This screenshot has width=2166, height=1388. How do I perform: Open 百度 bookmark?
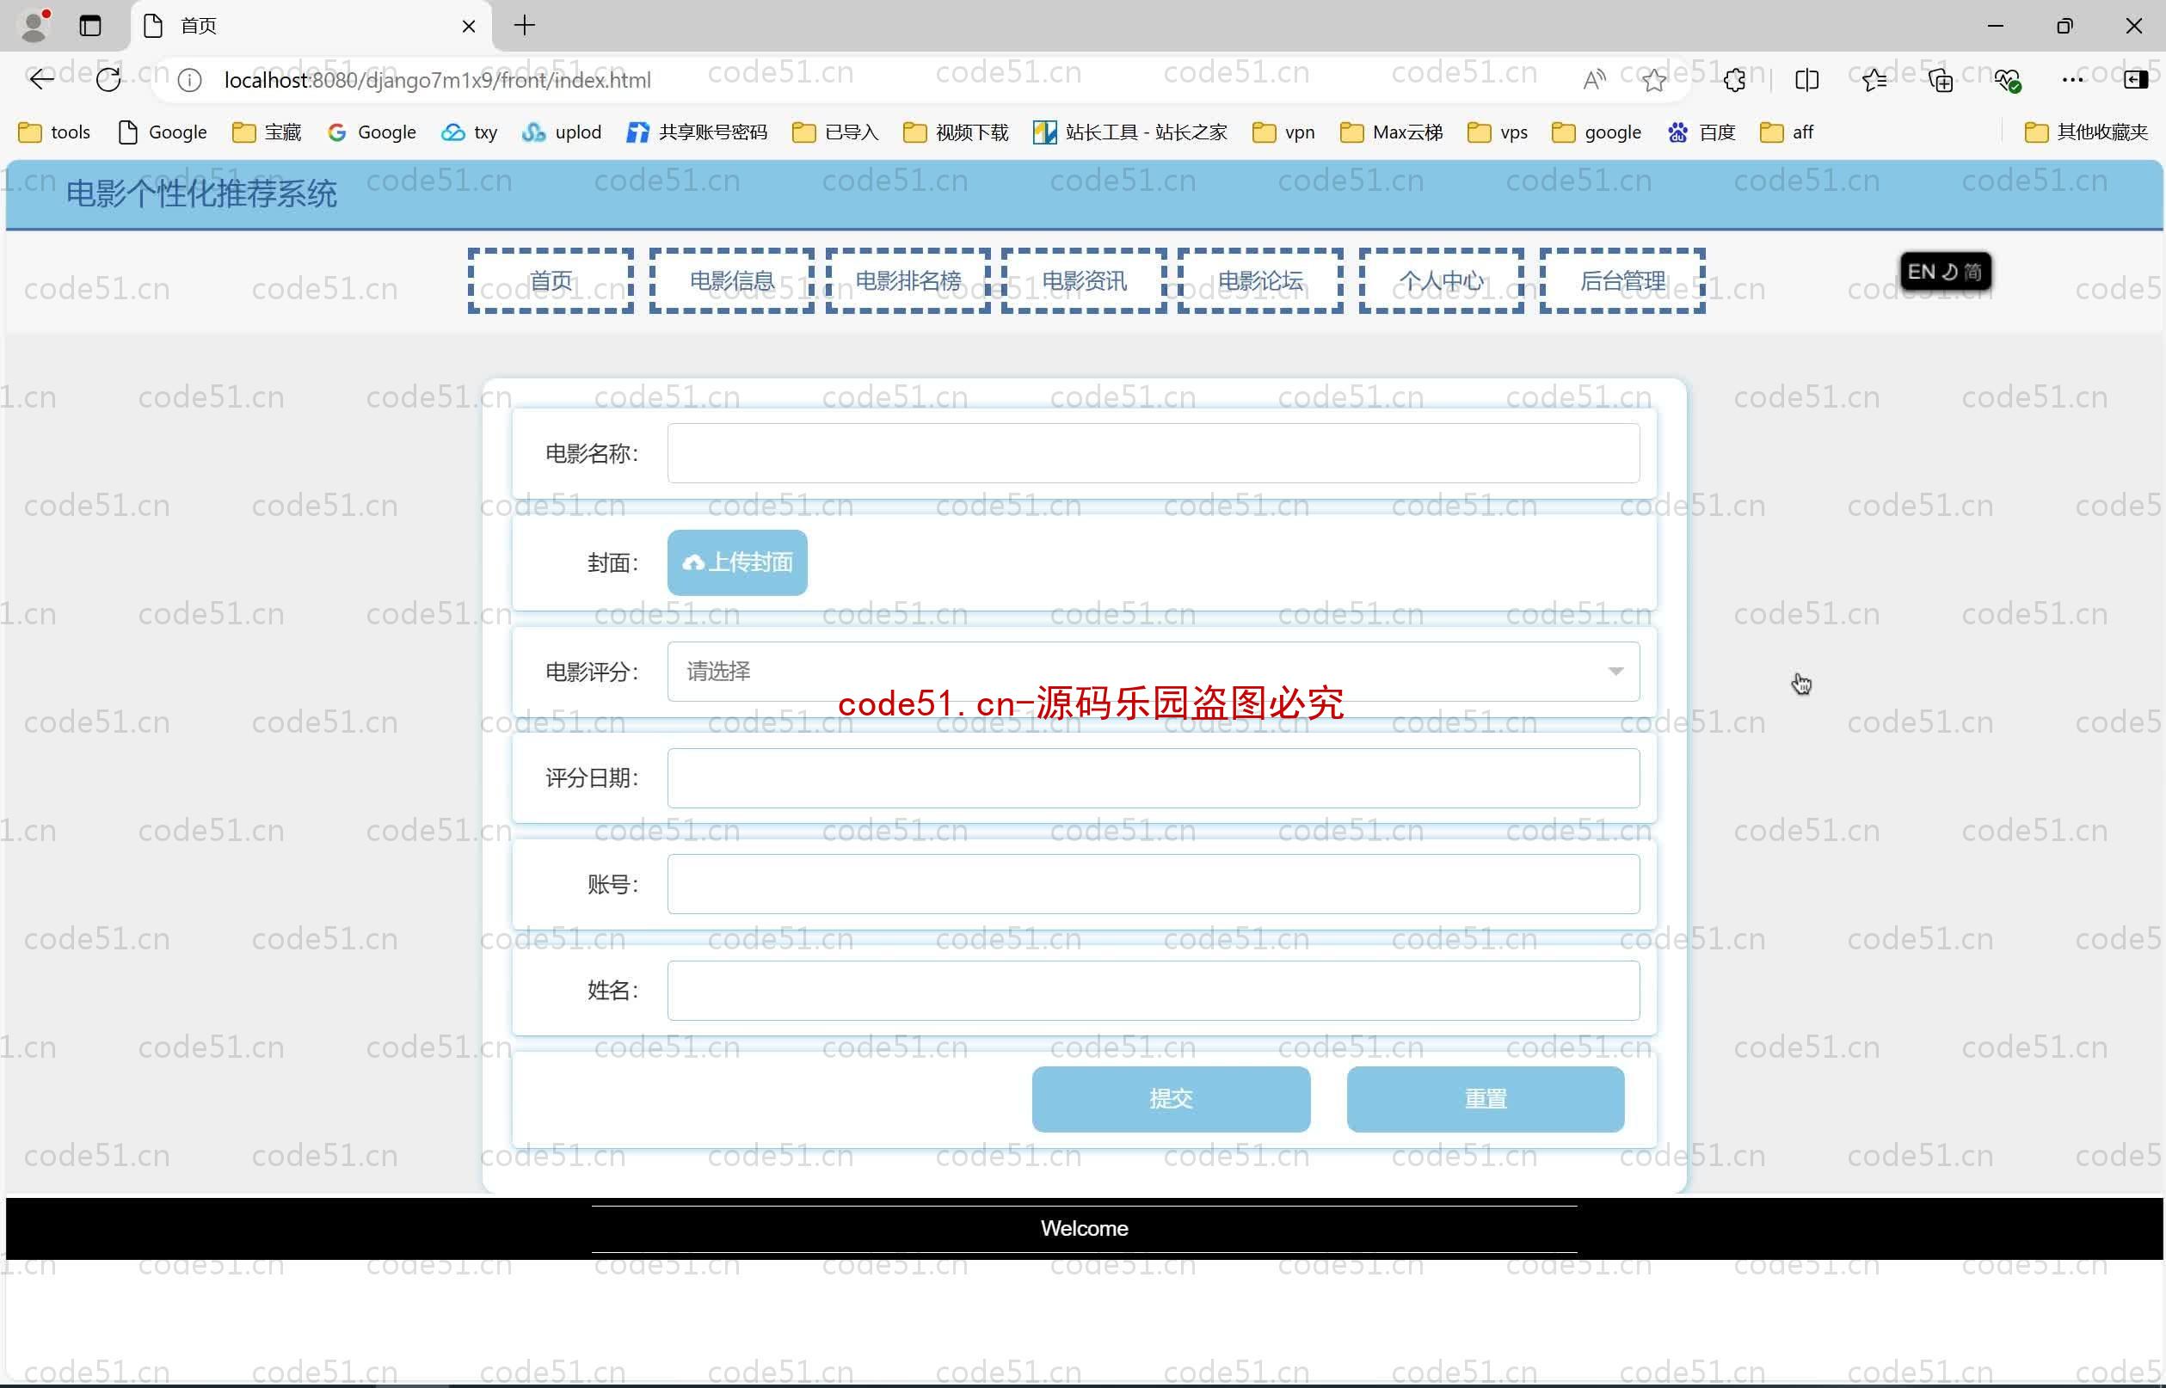1701,132
